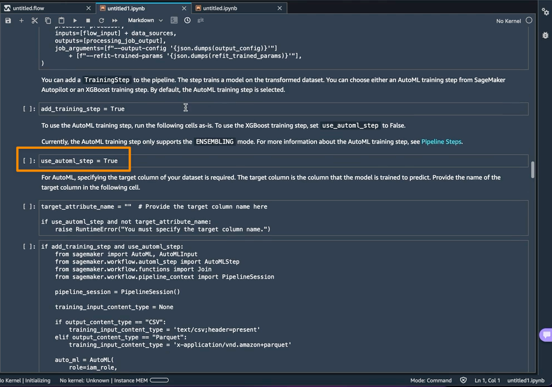Click Ln 1, Col 1 in status bar
Screen dimensions: 552x387
[x=487, y=381]
